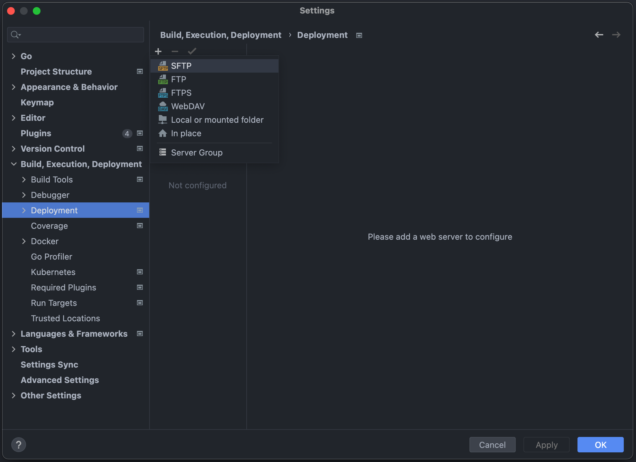This screenshot has height=462, width=636.
Task: Select Local or mounted folder option
Action: 217,120
